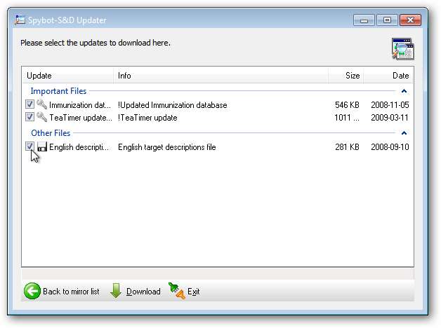Start downloading the selected updates

136,292
